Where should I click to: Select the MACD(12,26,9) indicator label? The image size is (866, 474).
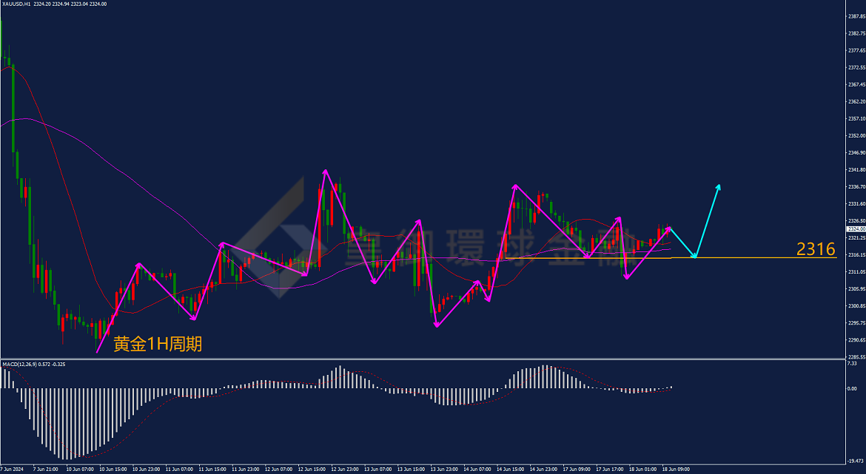pyautogui.click(x=20, y=365)
